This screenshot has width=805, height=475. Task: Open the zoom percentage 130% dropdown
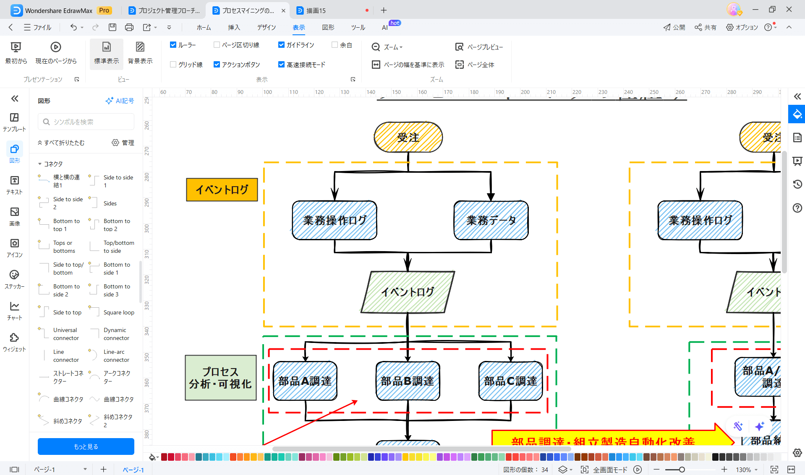click(747, 470)
